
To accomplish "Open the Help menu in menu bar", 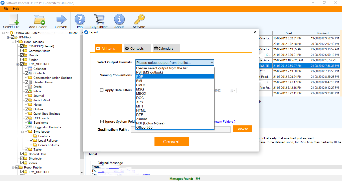I will (x=16, y=9).
